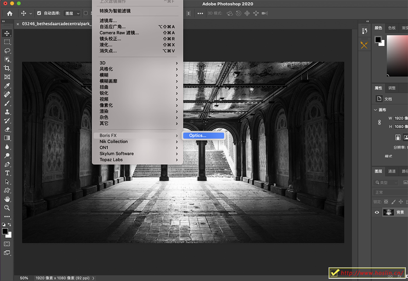Select the Zoom tool
Screen dimensions: 408x281
coord(7,208)
